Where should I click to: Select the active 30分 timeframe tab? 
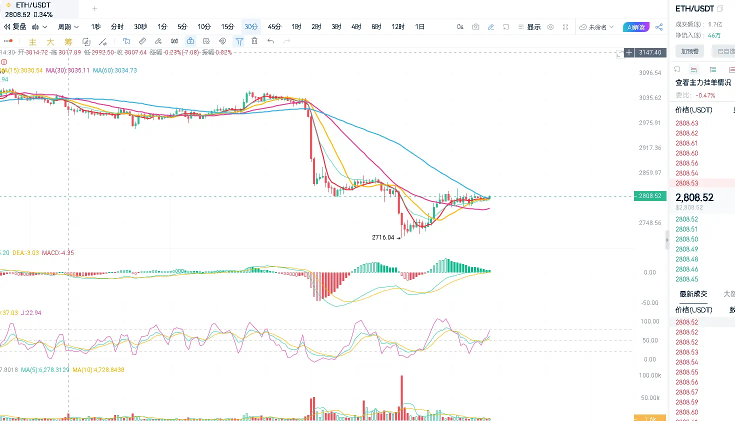tap(251, 26)
